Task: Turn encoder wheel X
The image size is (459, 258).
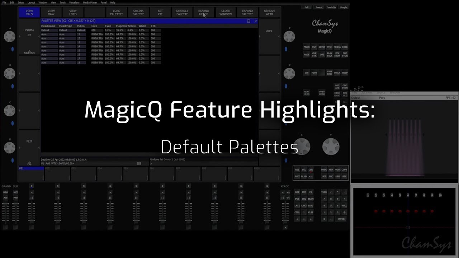Action: tap(302, 146)
